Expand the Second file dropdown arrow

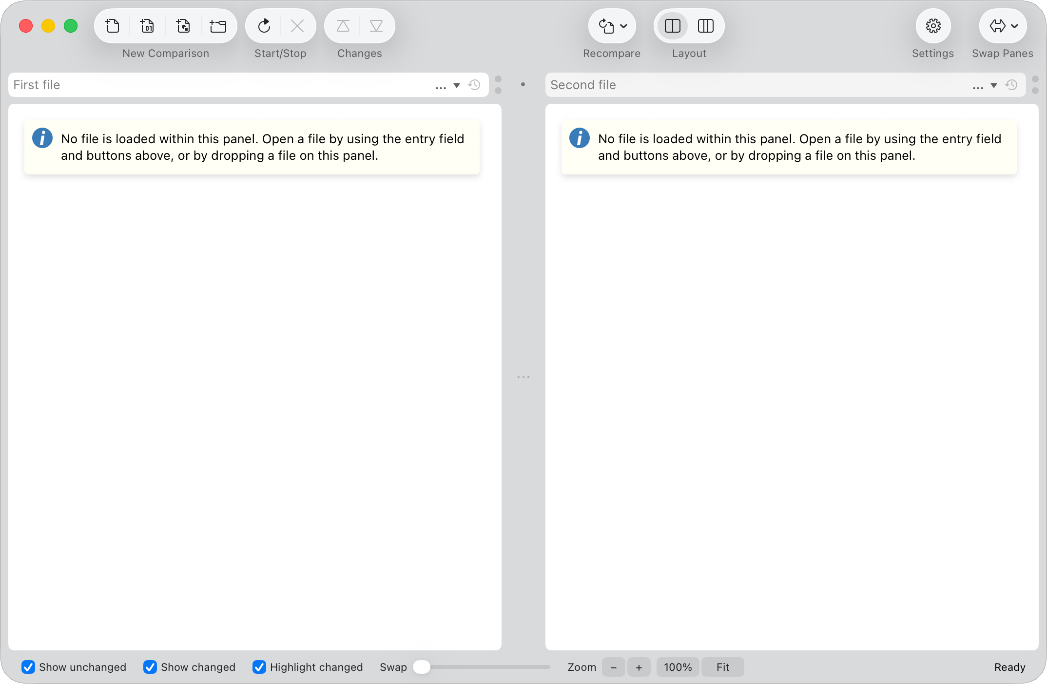click(994, 86)
